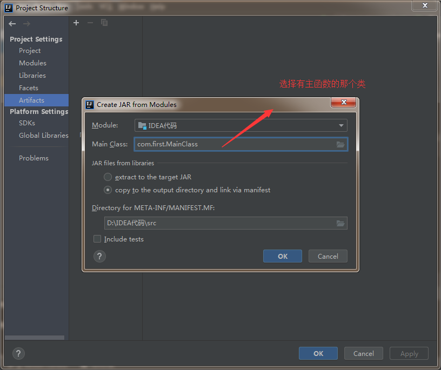Image resolution: width=441 pixels, height=370 pixels.
Task: Click the copy artifact icon
Action: [104, 23]
